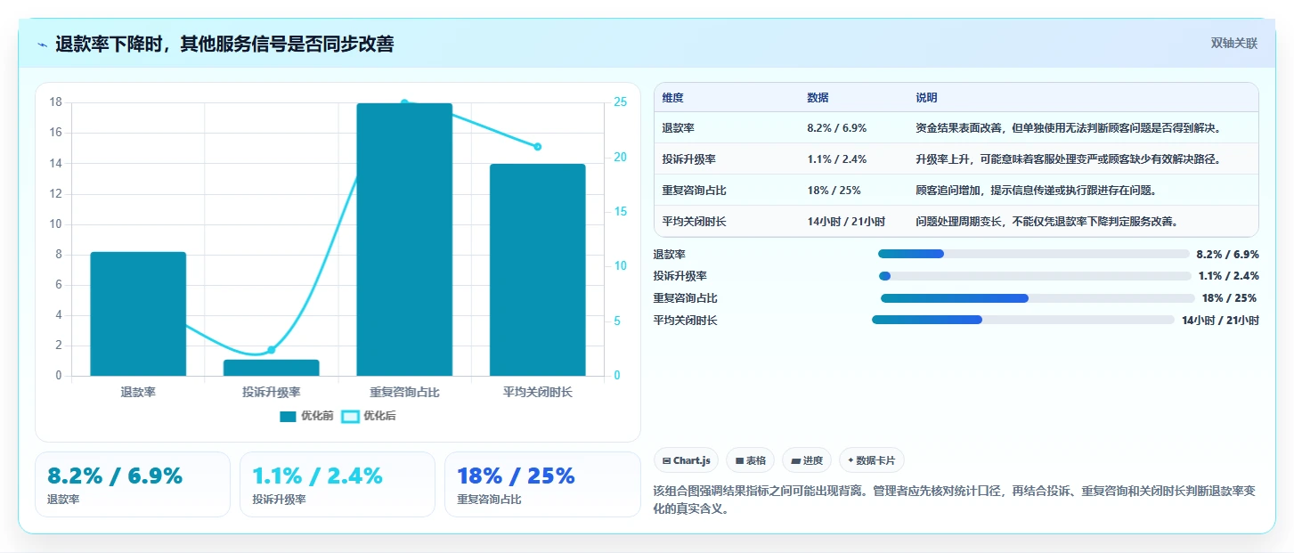Click the 平均关闭时长 x-axis label
Viewport: 1294px width, 553px height.
(x=538, y=392)
